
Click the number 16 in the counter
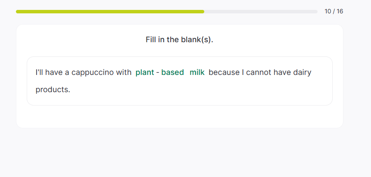(340, 12)
